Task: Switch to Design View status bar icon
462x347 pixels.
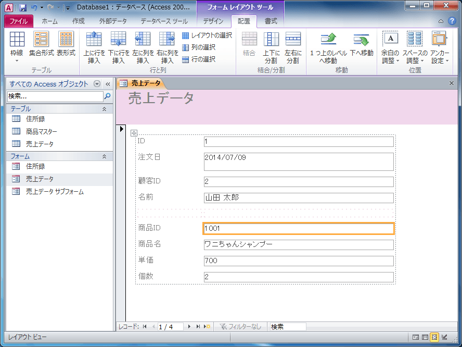Action: [444, 337]
